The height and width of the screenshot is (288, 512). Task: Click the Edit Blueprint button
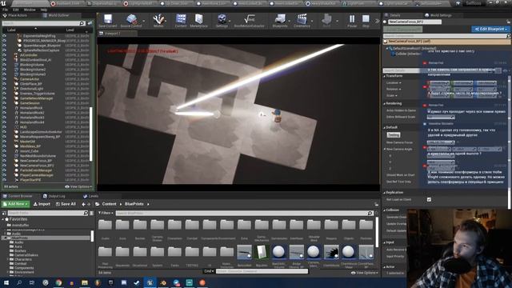(490, 29)
